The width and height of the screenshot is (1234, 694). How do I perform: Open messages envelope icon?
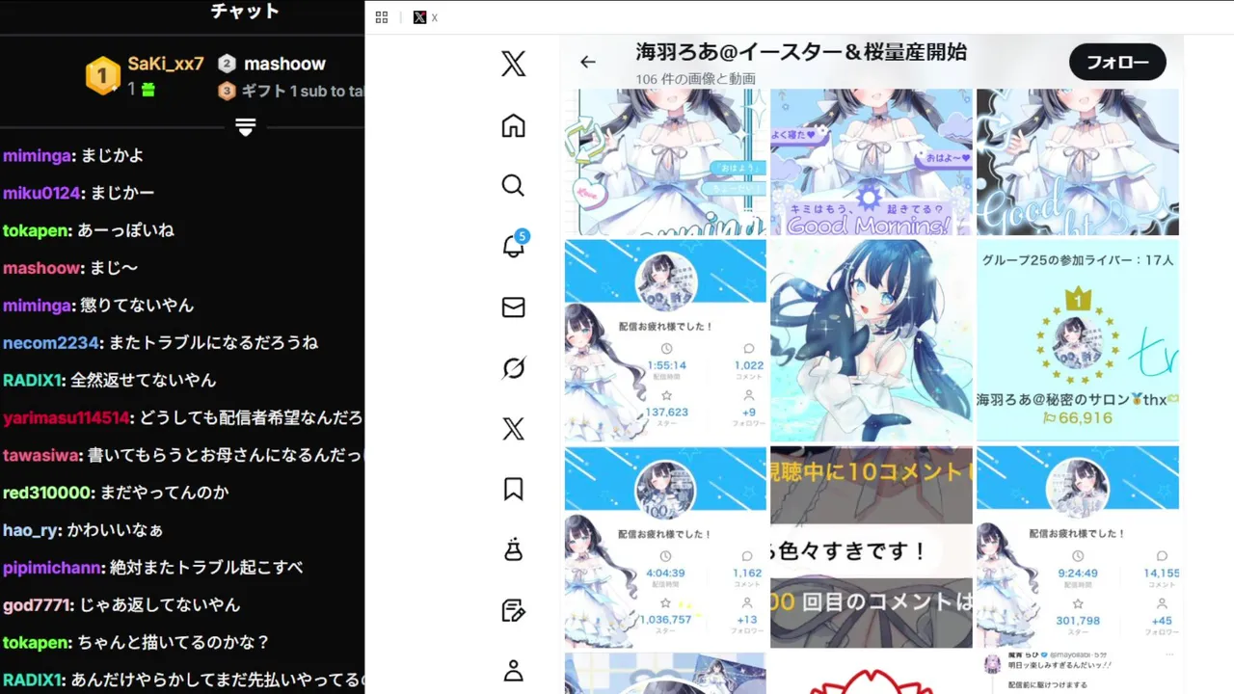pyautogui.click(x=514, y=307)
